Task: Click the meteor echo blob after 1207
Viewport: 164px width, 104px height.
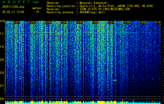Action: pyautogui.click(x=115, y=80)
